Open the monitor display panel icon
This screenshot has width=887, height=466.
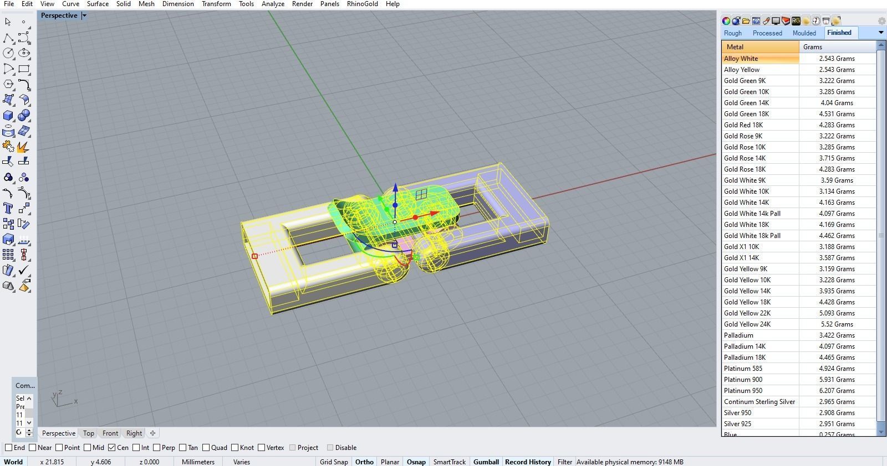coord(776,21)
